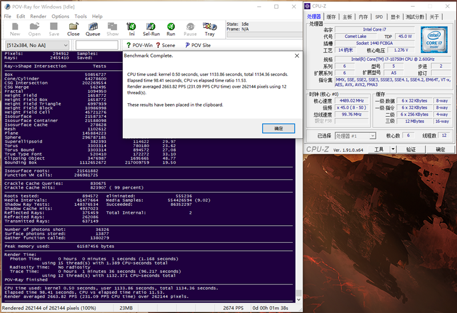Image resolution: width=457 pixels, height=313 pixels.
Task: Click the 验证 button in CPU-Z
Action: tap(411, 149)
